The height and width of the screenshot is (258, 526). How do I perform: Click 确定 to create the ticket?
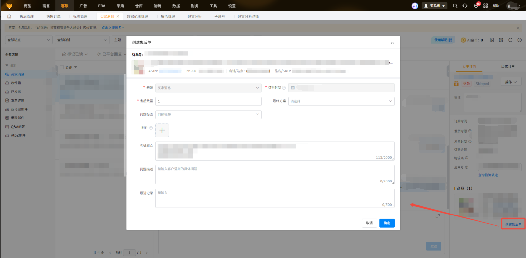coord(387,223)
